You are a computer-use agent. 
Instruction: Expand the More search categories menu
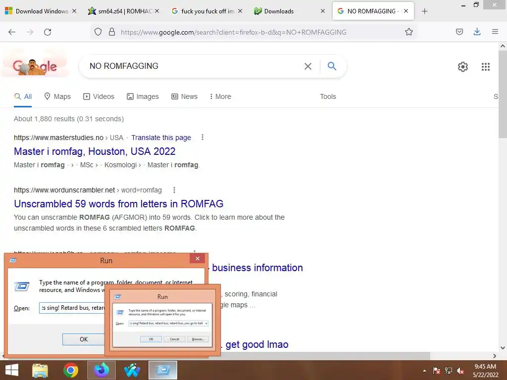[x=220, y=96]
